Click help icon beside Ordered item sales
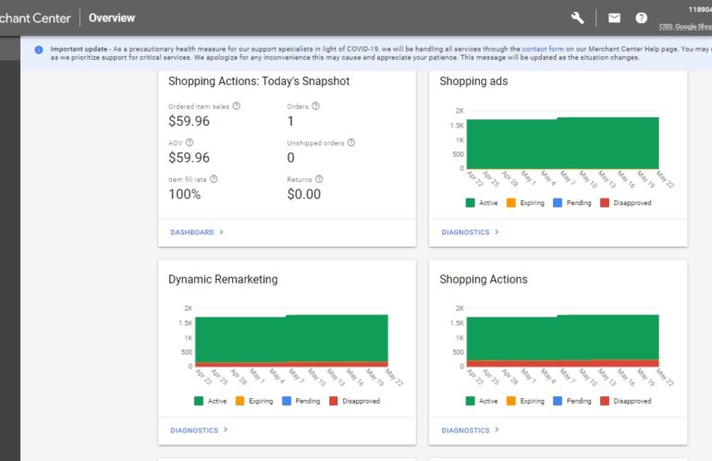Screen dimensions: 712x461 click(237, 106)
